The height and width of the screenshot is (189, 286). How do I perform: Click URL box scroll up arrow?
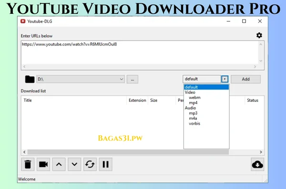coord(261,44)
